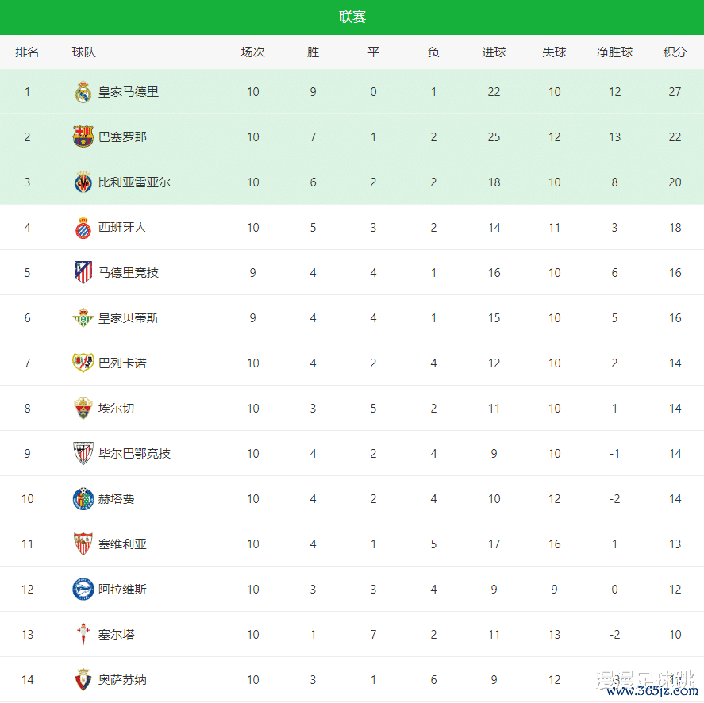Click the 积分 column header

675,52
